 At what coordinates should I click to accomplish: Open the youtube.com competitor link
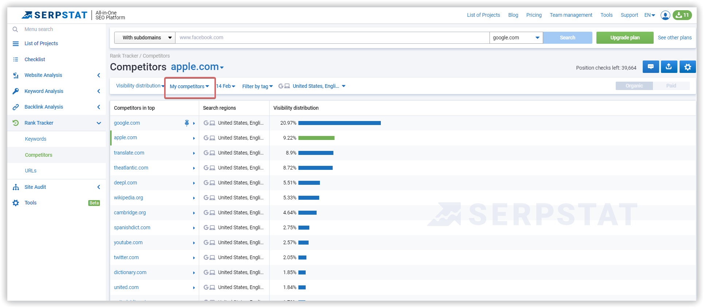pyautogui.click(x=128, y=242)
